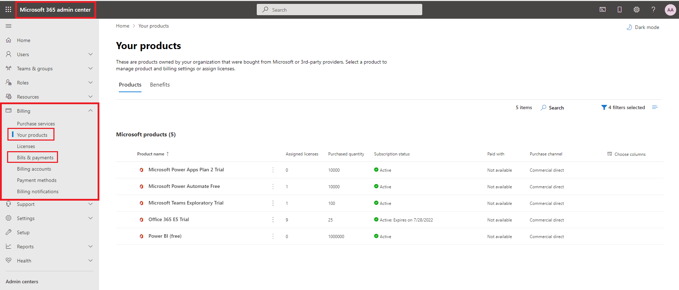Viewport: 679px width, 290px height.
Task: Click Choose columns button
Action: click(626, 154)
